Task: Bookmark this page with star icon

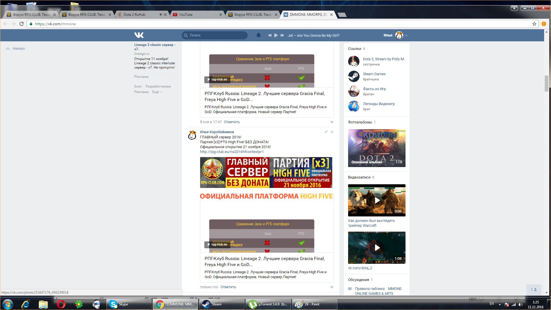Action: tap(534, 24)
